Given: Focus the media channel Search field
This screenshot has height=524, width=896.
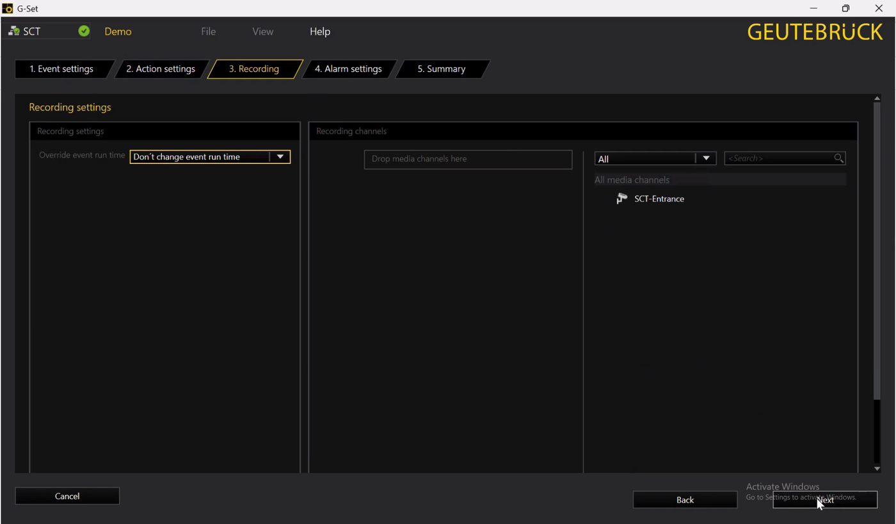Looking at the screenshot, I should pos(778,158).
